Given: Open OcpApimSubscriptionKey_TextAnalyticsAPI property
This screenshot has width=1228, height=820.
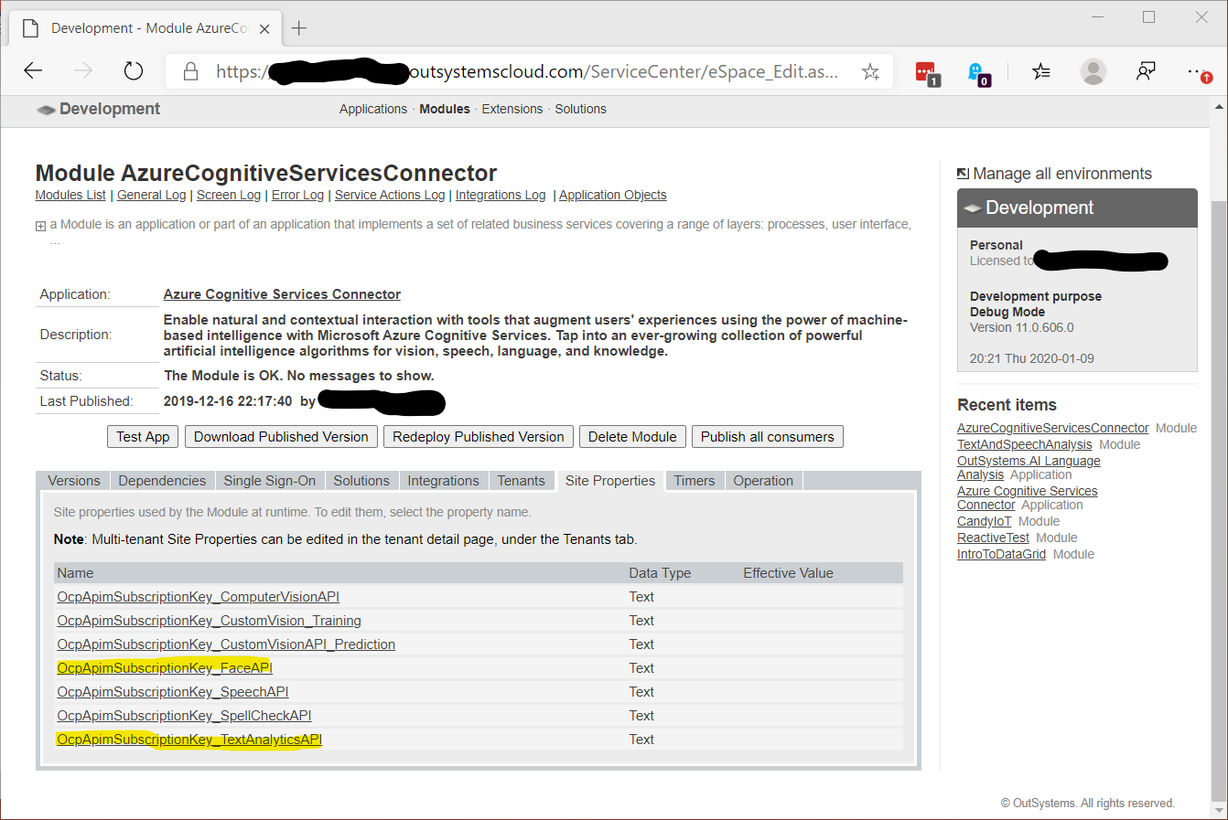Looking at the screenshot, I should point(189,740).
